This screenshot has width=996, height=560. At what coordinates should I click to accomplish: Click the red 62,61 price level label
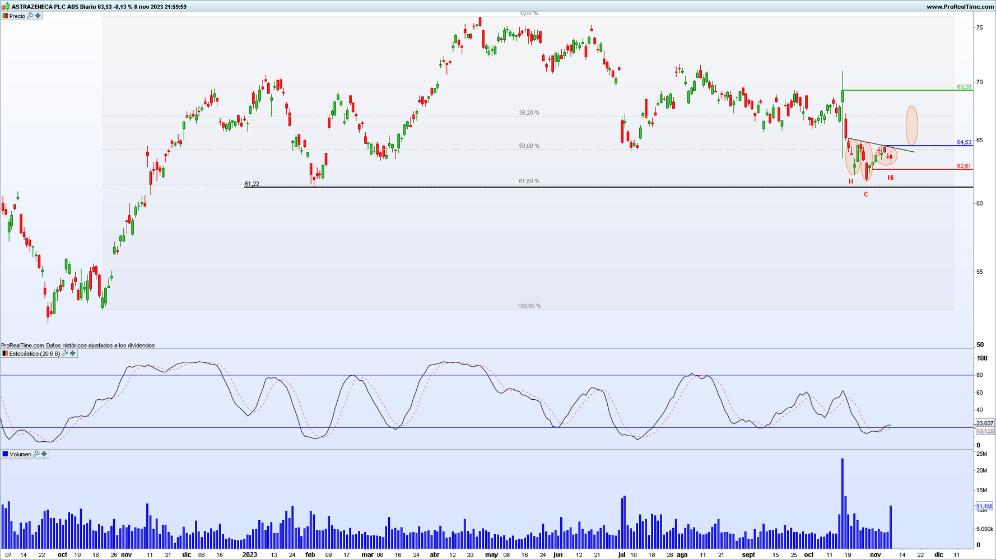click(964, 166)
